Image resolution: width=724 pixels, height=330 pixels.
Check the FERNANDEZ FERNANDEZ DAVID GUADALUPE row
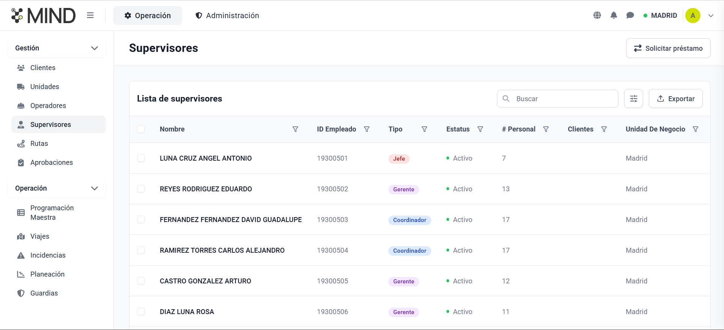pos(141,220)
